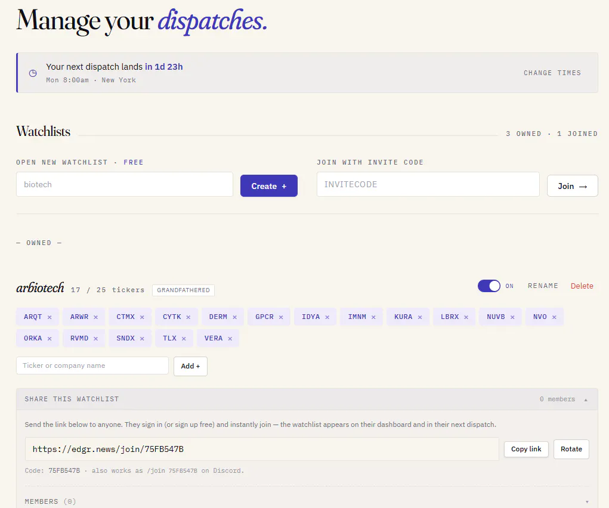Click the GRANDFATHERED badge

click(183, 290)
